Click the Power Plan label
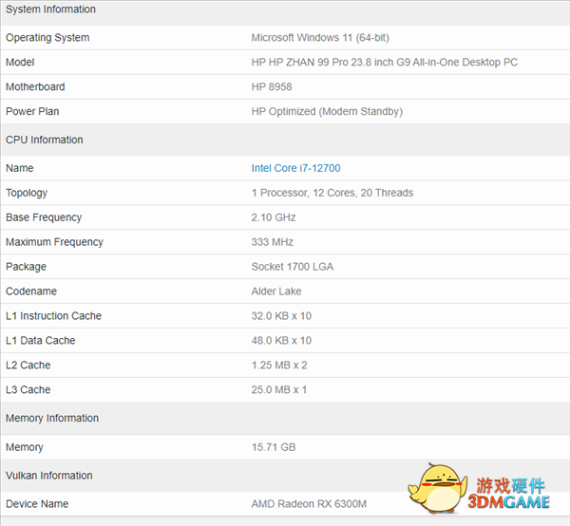This screenshot has height=526, width=570. (x=32, y=111)
